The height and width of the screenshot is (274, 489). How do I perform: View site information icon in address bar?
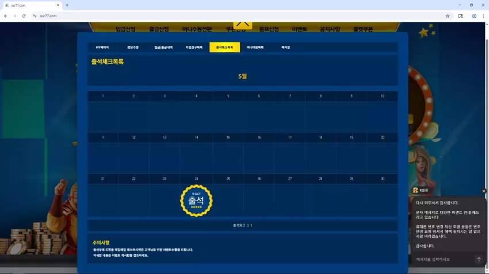pos(35,16)
